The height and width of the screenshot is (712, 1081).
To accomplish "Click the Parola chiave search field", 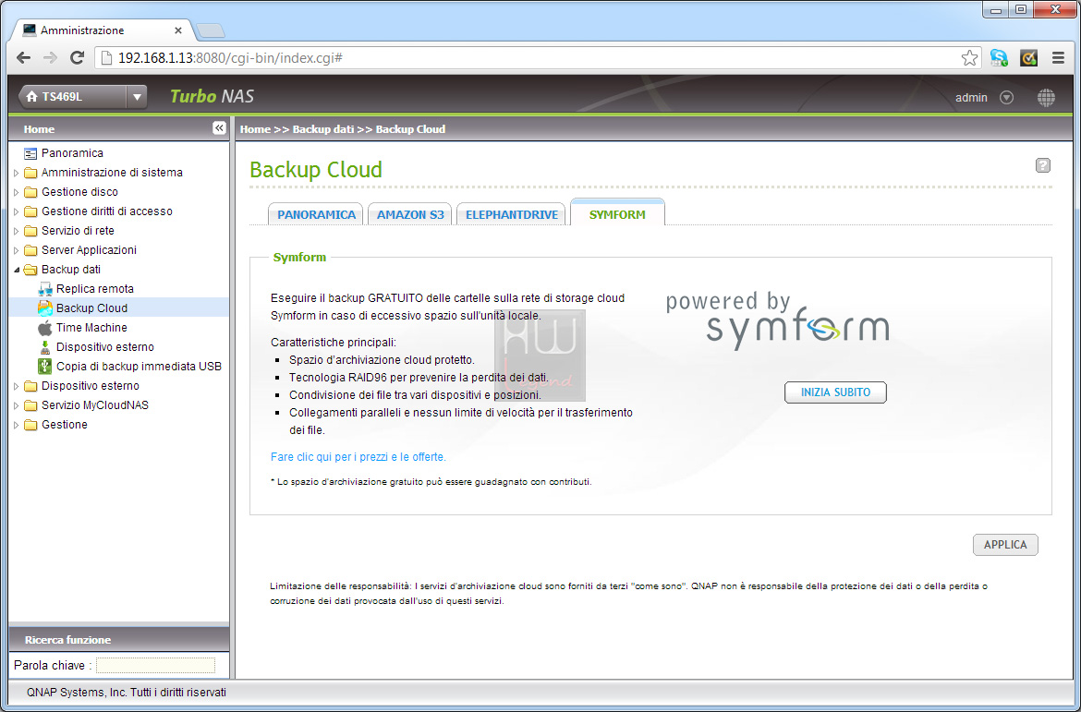I will 155,665.
